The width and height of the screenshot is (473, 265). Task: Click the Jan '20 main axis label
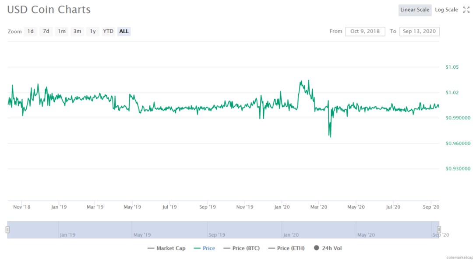[x=282, y=207]
